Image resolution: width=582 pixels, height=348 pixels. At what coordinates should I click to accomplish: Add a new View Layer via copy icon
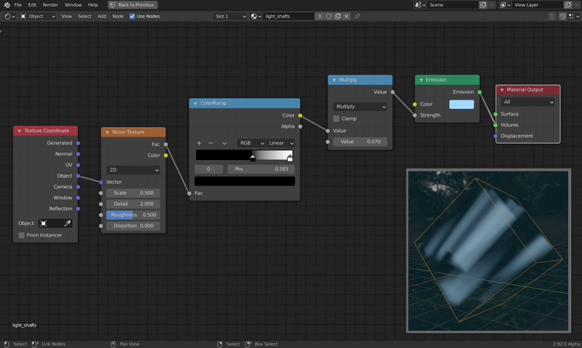pos(568,5)
